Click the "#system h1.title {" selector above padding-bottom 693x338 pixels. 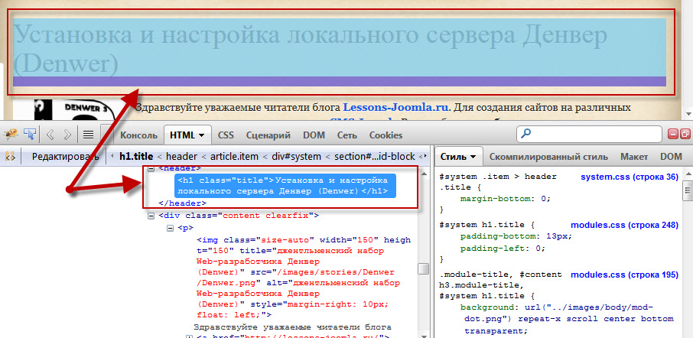point(487,225)
